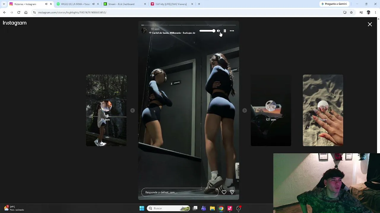The image size is (380, 213).
Task: Close the Instagram story viewer
Action: 370,24
